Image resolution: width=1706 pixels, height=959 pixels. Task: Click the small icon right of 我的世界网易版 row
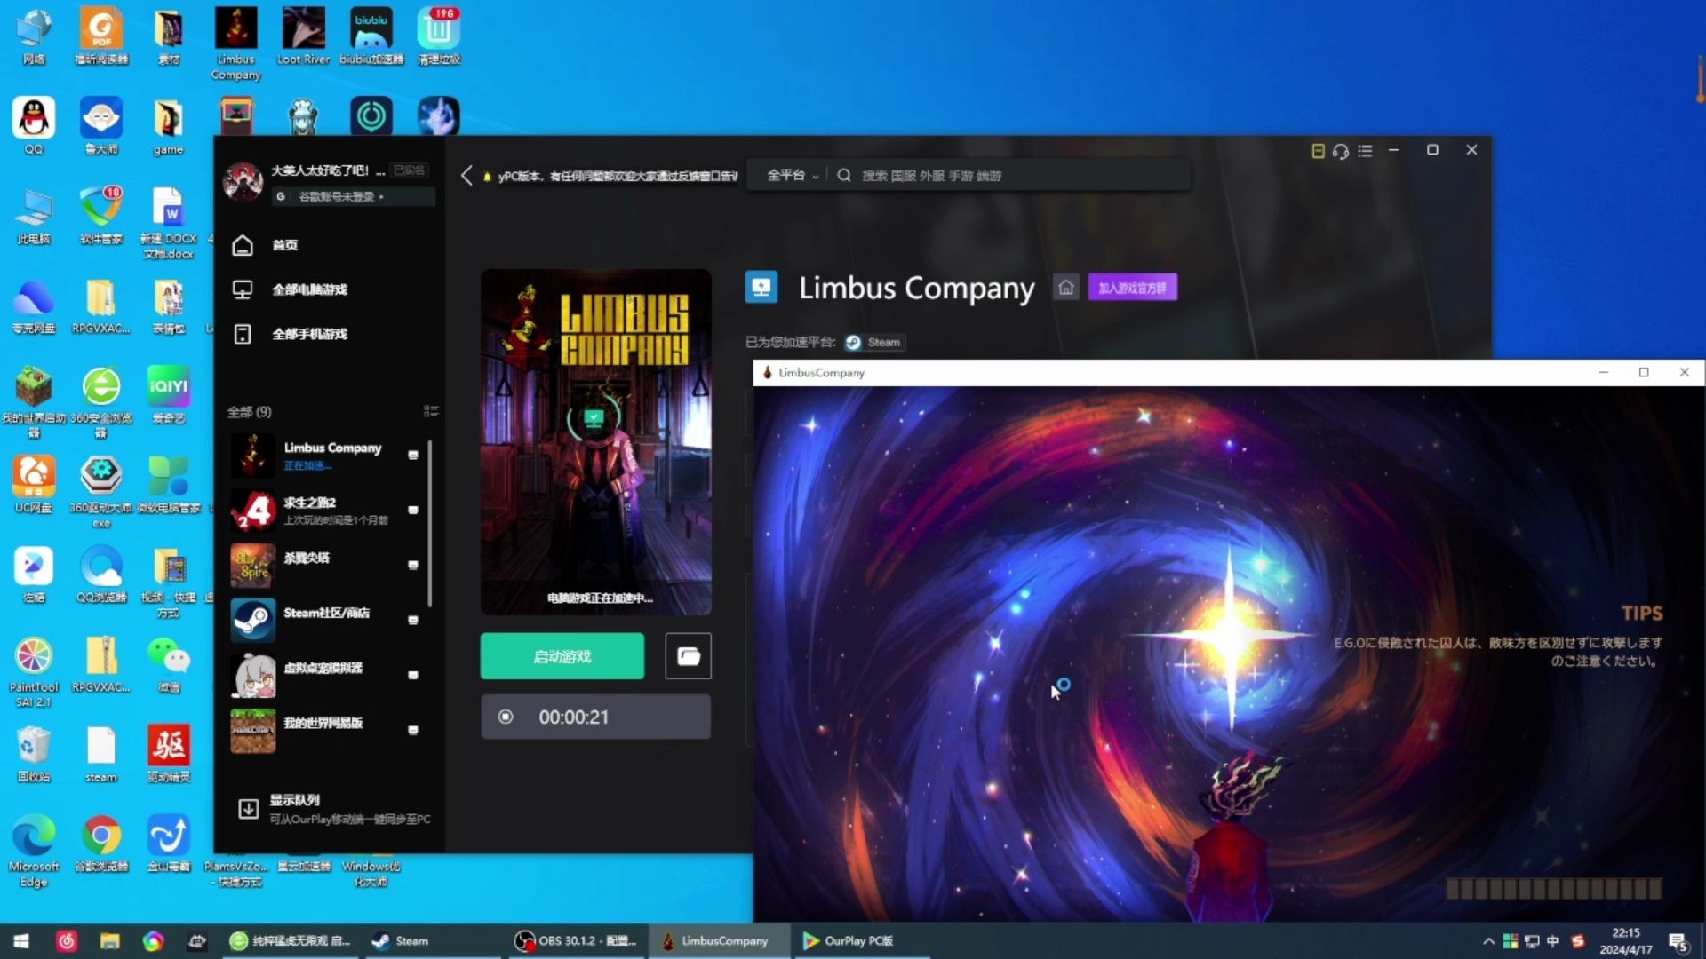(x=413, y=731)
